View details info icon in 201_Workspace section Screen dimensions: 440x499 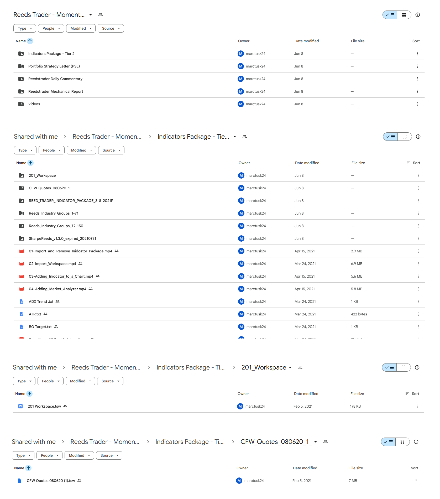coord(417,367)
